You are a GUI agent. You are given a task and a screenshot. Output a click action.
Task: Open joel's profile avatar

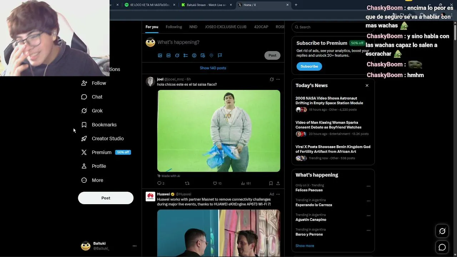pyautogui.click(x=150, y=81)
